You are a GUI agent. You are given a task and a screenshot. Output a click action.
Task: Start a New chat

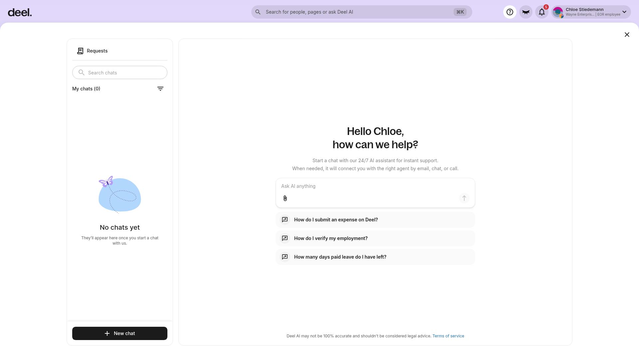pos(120,333)
